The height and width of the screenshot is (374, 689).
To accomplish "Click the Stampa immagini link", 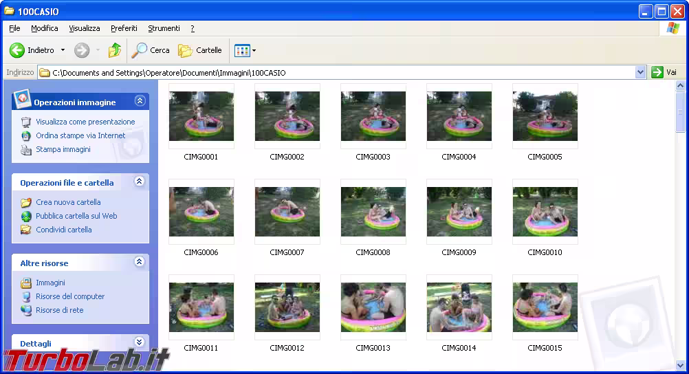I will click(x=63, y=149).
